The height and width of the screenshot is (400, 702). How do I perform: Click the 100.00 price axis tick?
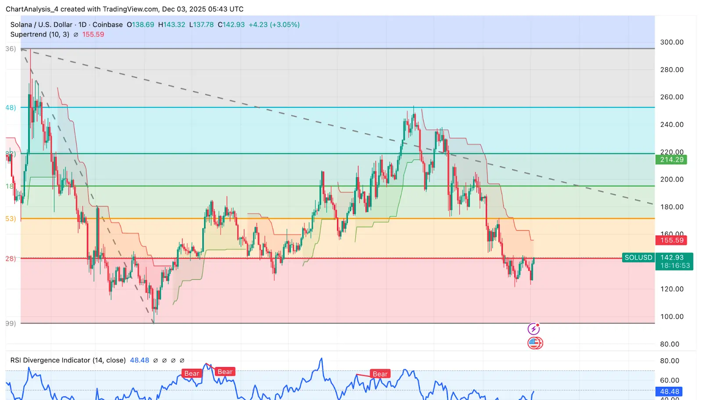(672, 317)
